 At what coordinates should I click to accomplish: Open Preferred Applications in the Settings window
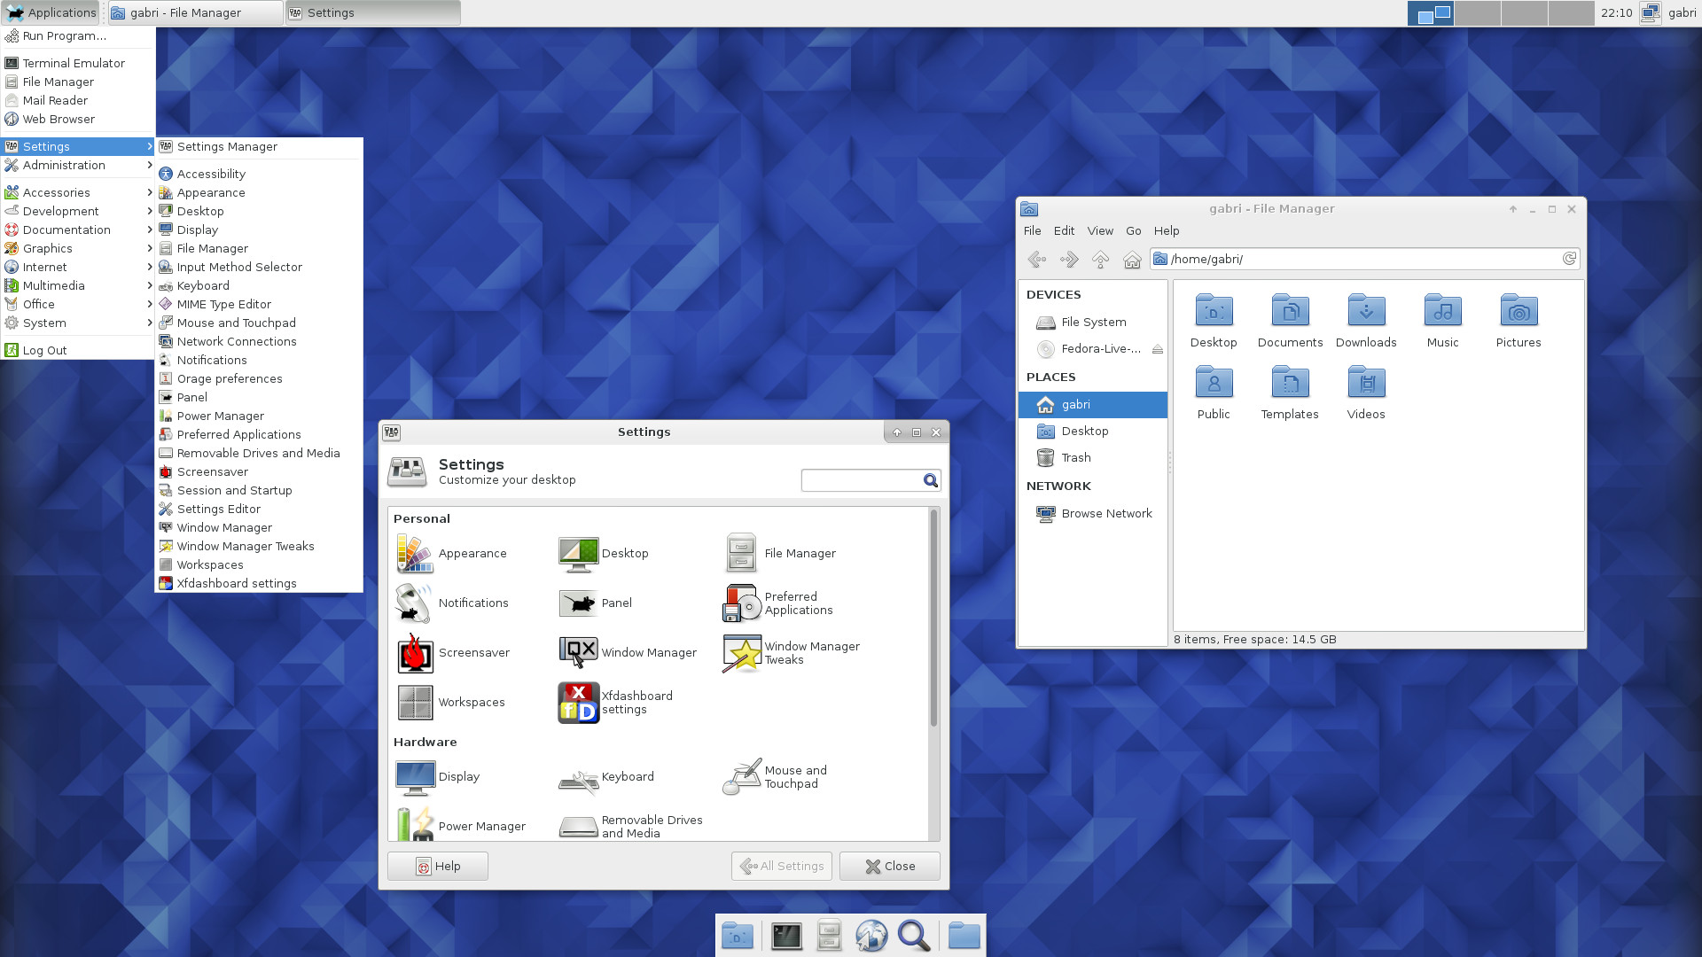pos(742,603)
